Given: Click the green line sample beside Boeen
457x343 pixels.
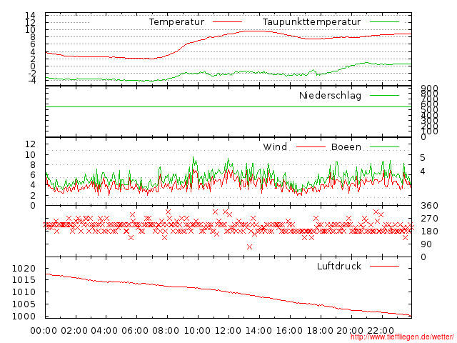Looking at the screenshot, I should tap(384, 146).
